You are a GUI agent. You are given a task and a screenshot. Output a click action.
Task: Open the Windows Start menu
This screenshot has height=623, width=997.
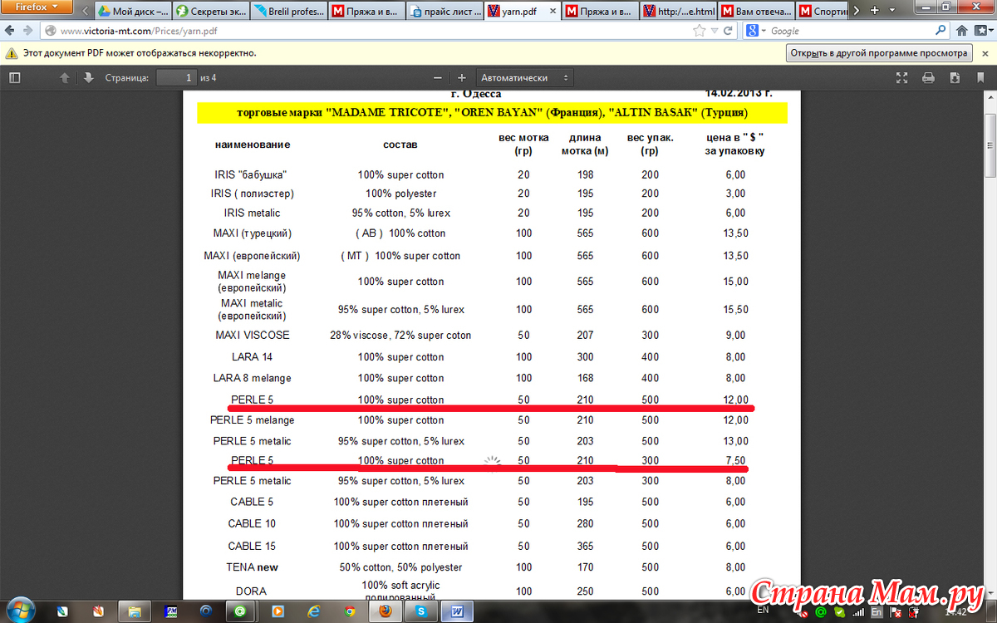(x=19, y=611)
